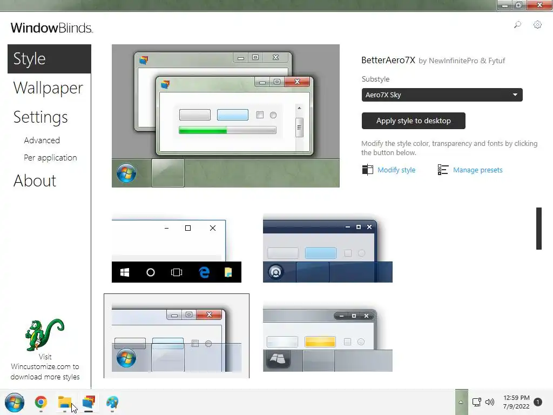Click the Modify style link
This screenshot has width=553, height=415.
[x=396, y=170]
